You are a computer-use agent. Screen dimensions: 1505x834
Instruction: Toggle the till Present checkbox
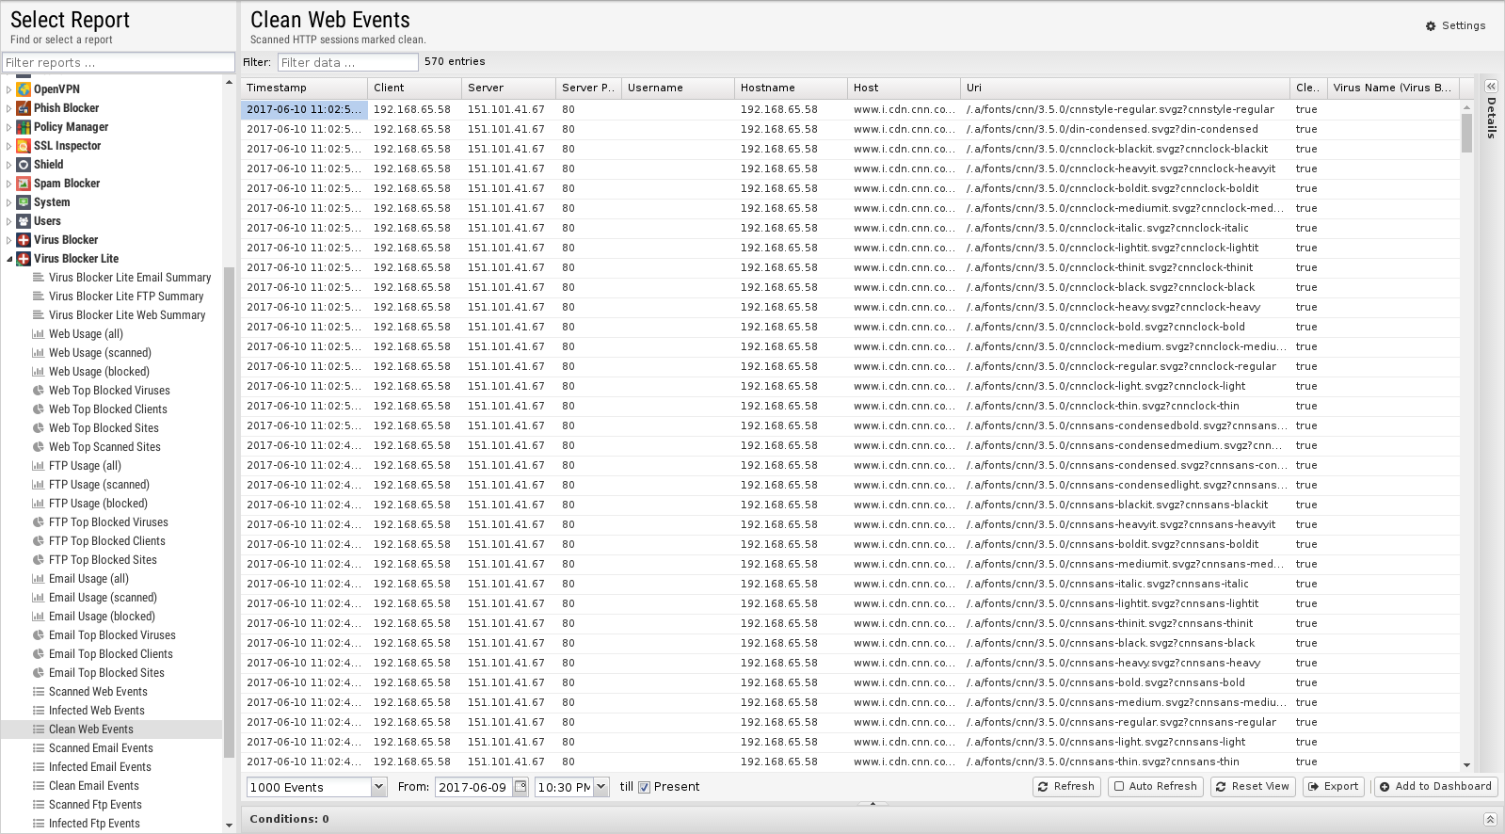(x=645, y=788)
